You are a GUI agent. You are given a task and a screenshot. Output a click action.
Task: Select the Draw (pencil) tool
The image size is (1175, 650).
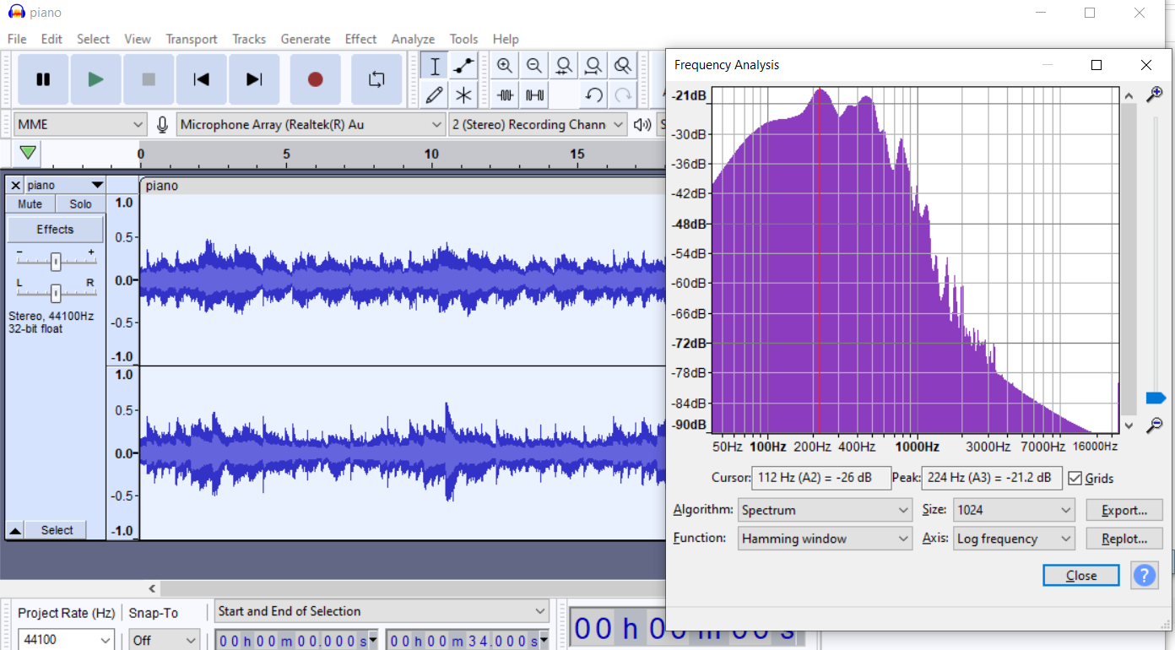(434, 95)
